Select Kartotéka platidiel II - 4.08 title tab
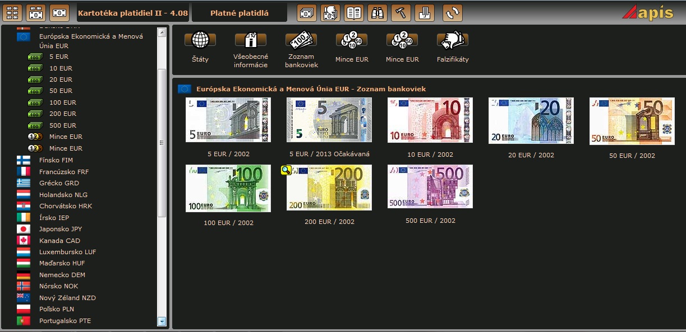The image size is (686, 332). 132,12
